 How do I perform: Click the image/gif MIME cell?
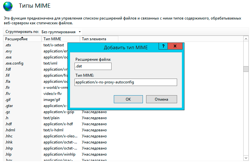52,100
